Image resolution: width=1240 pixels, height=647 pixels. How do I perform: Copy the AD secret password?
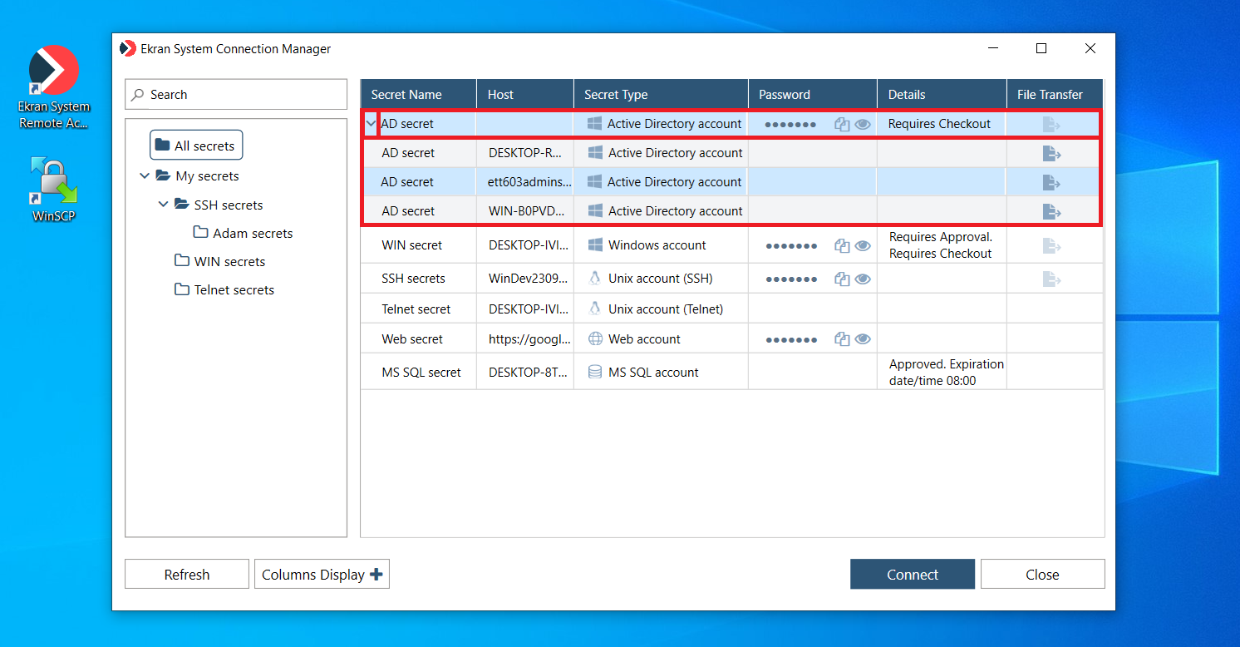(x=842, y=125)
